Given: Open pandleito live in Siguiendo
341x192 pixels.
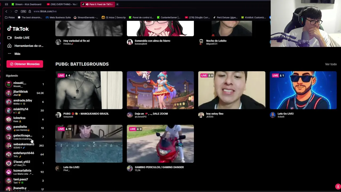Looking at the screenshot, I should tap(25, 128).
